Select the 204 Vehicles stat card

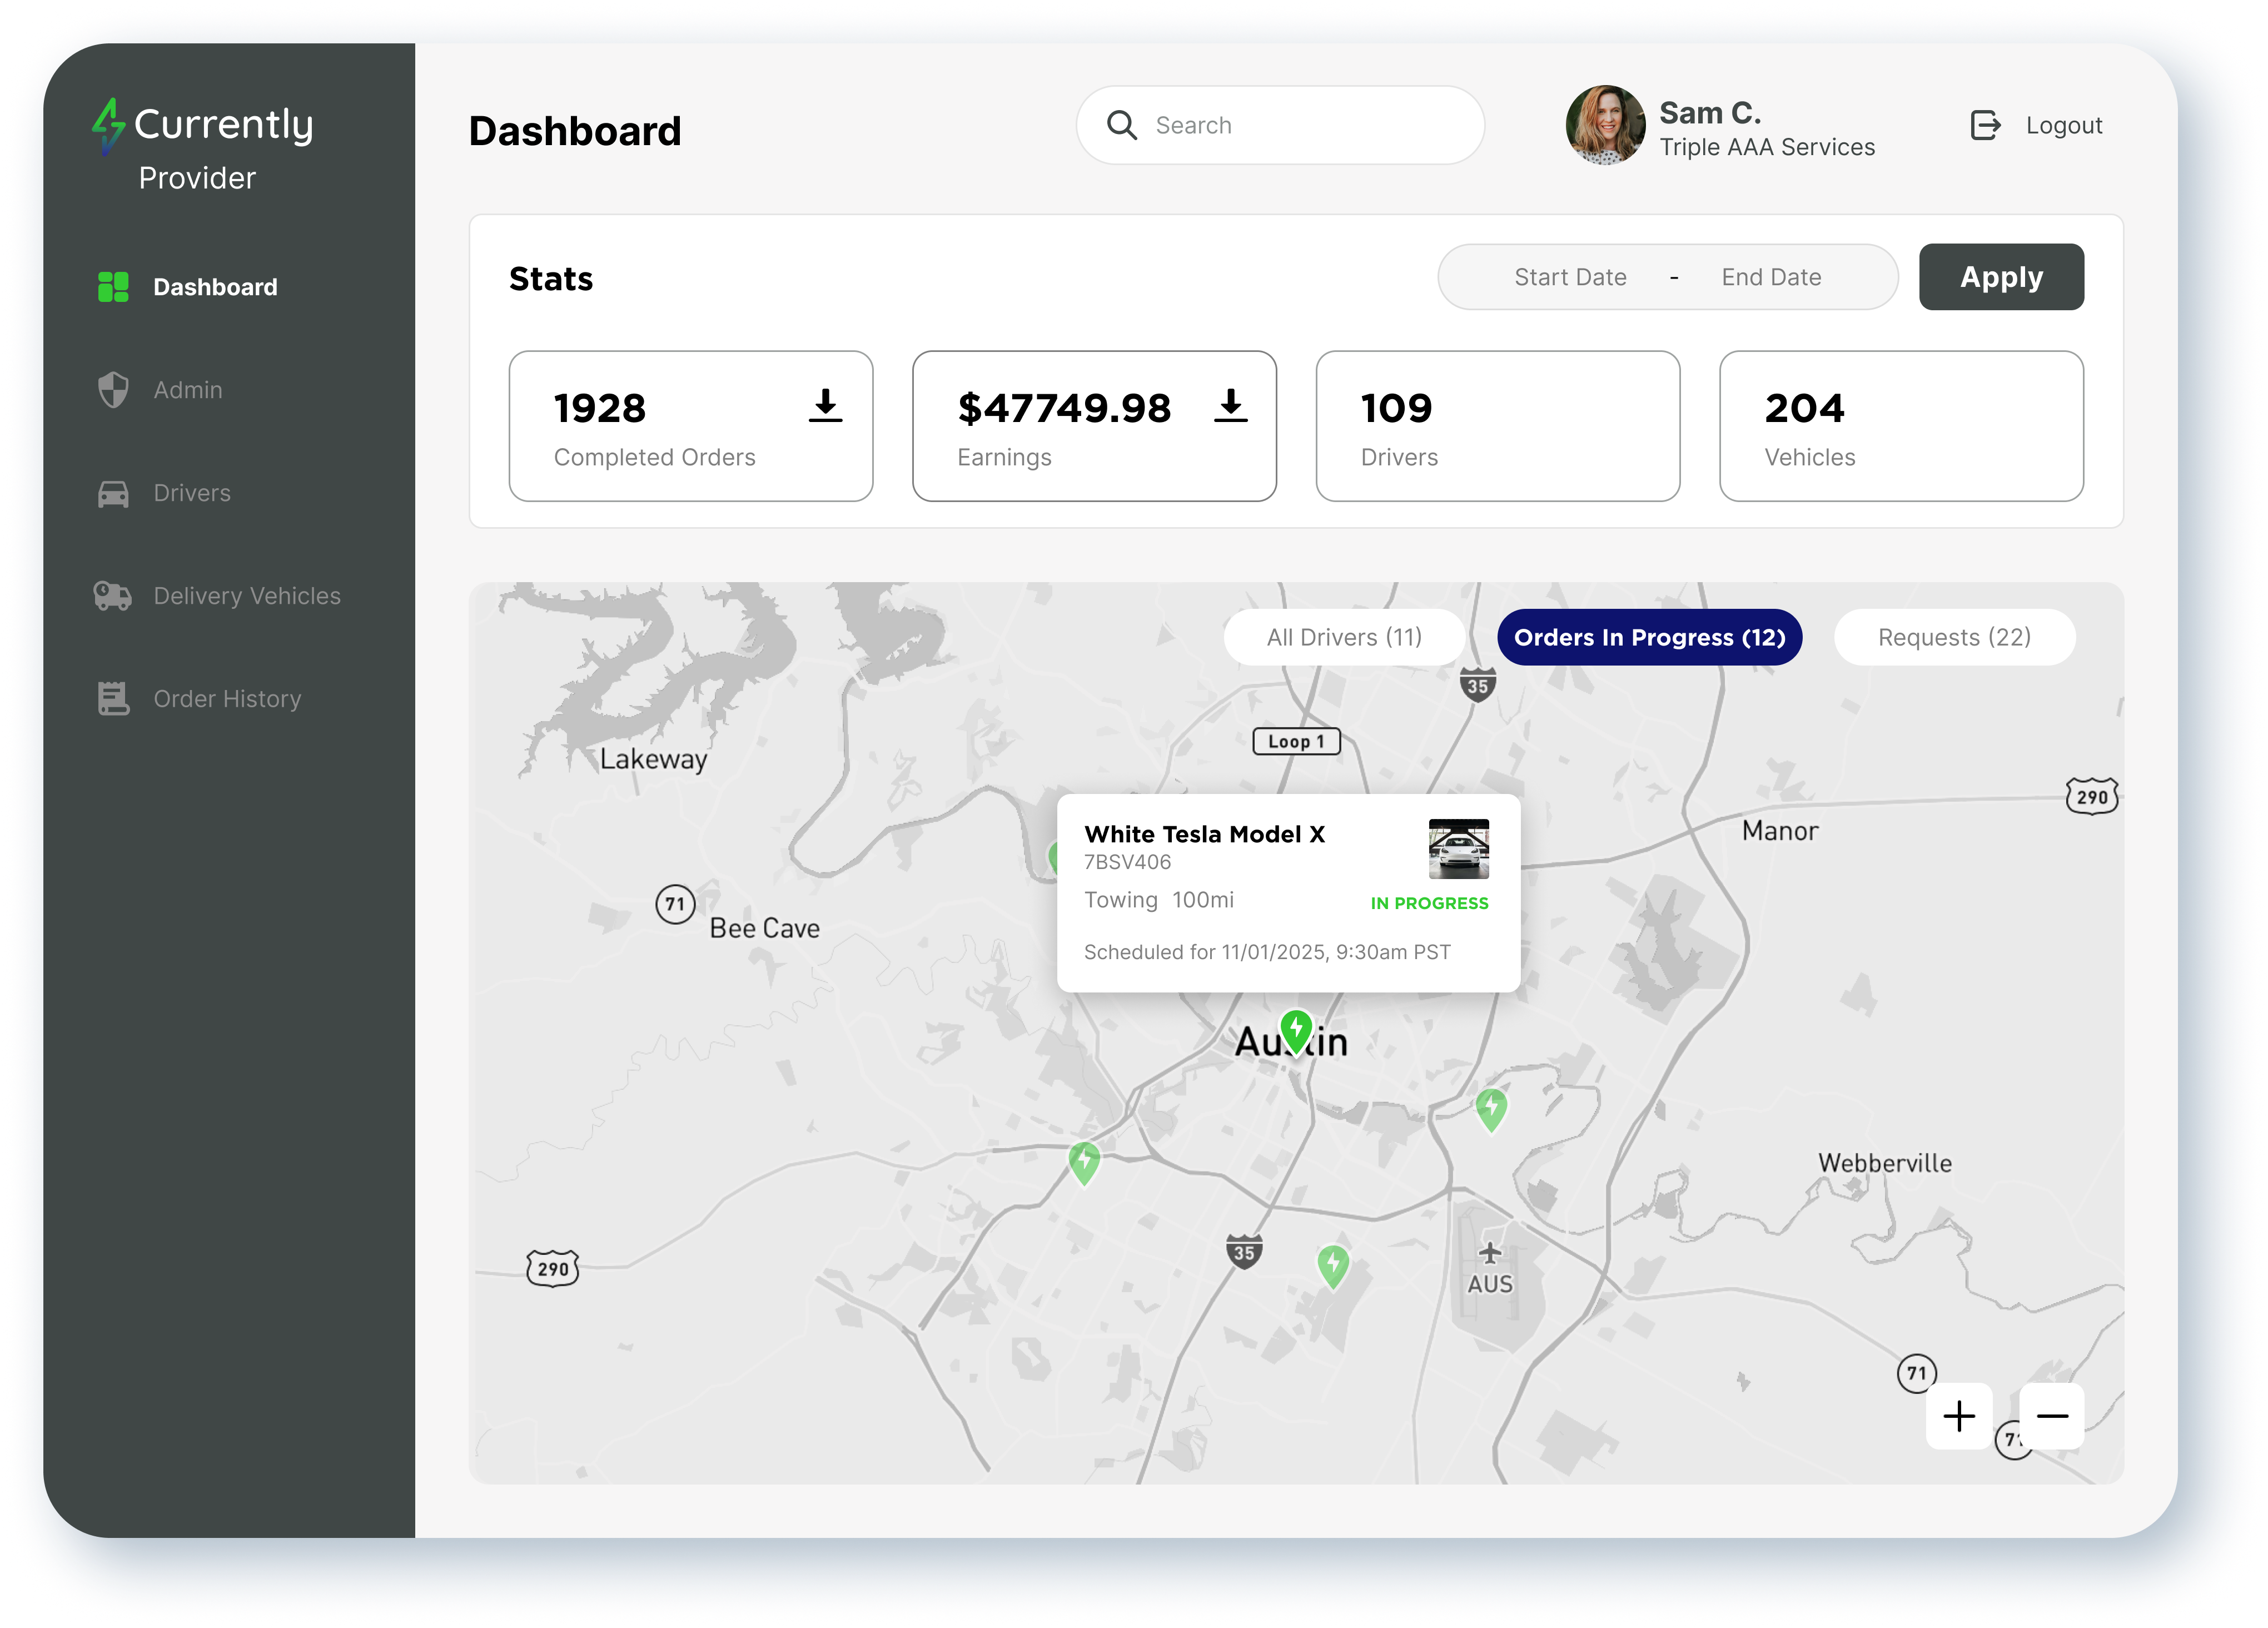point(1901,426)
